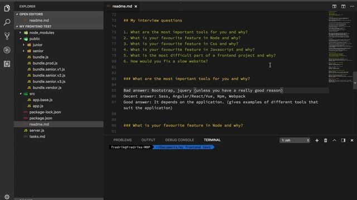Viewport: 357px width, 200px height.
Task: Open the Debug view icon
Action: pos(7,50)
